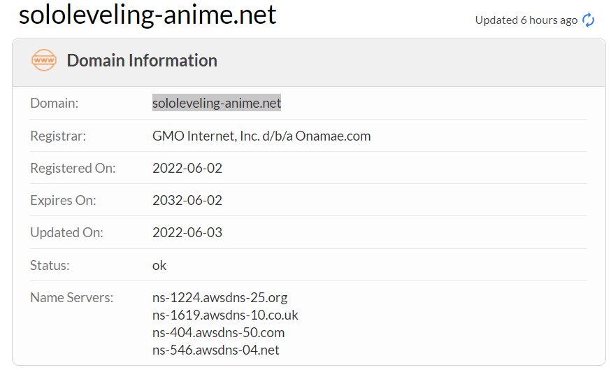611x370 pixels.
Task: Click name server ns-404.awsdns-50.com
Action: tap(218, 332)
